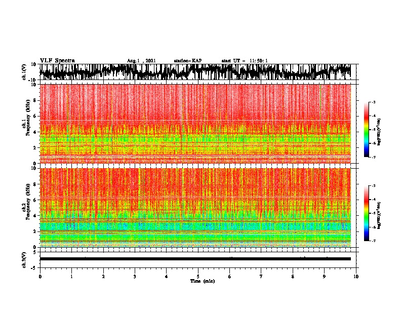Click inside the ch.2 spectrogram panel

coord(195,208)
